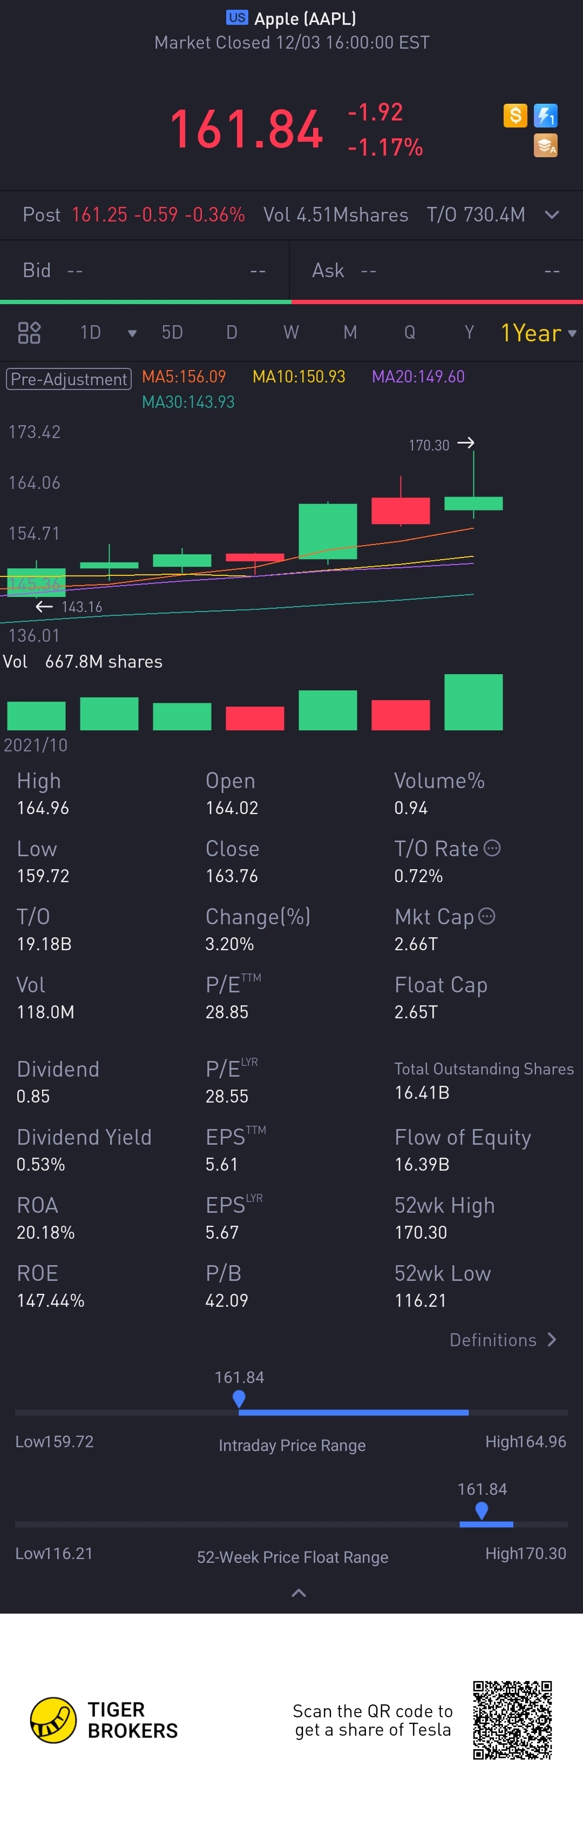Collapse the stock details panel

pyautogui.click(x=299, y=1593)
